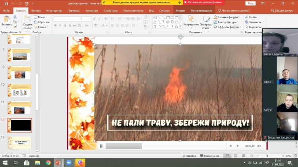Click Общий доступ share button
The image size is (298, 167).
[283, 11]
